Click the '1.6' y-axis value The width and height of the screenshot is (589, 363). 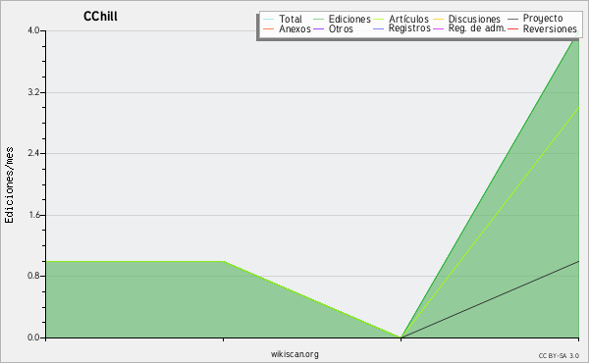click(33, 215)
